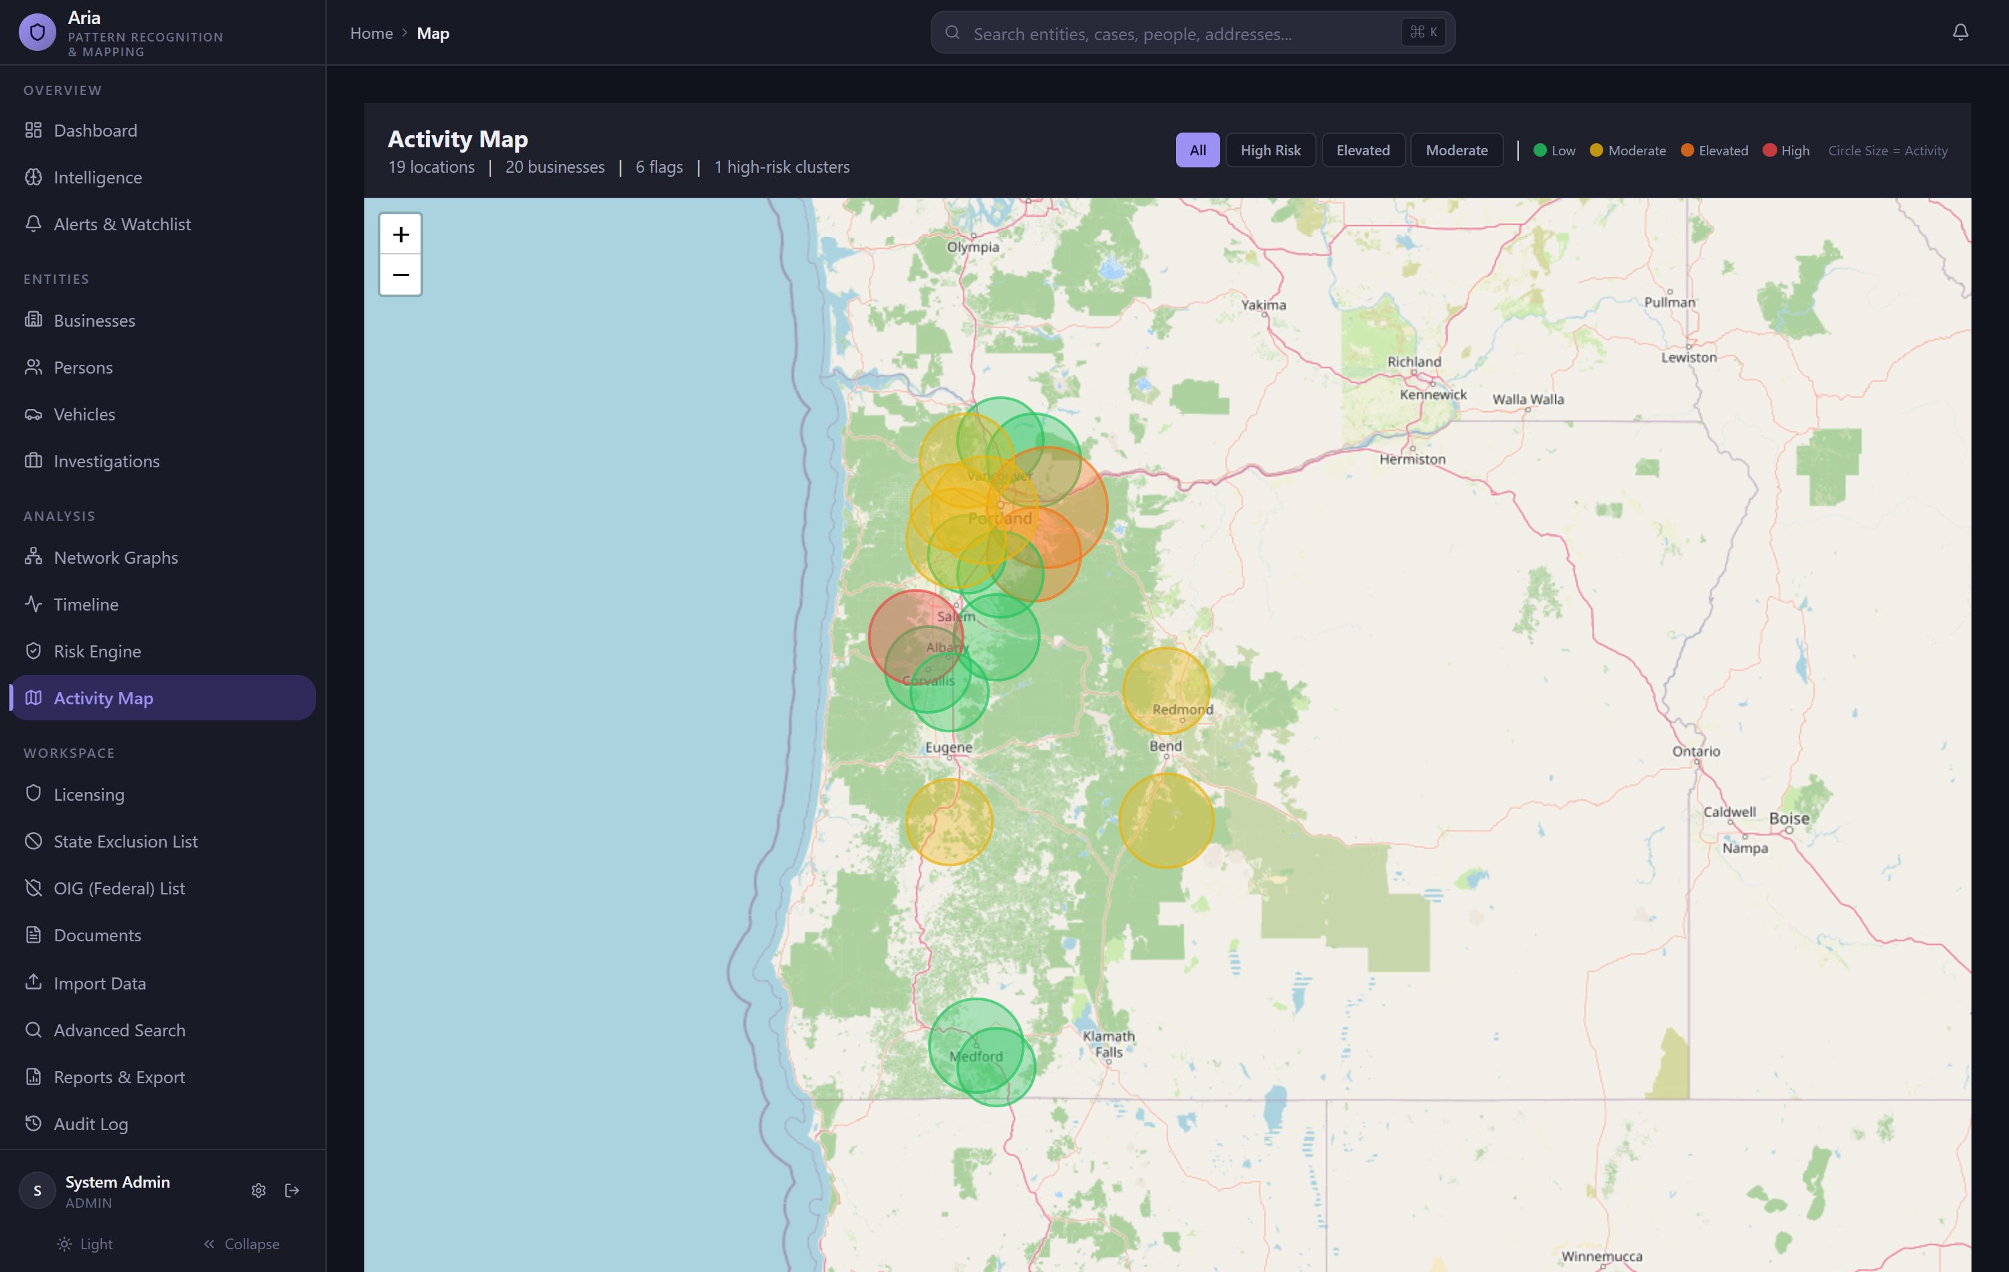
Task: Click "1 high-risk clusters" text
Action: tap(782, 167)
